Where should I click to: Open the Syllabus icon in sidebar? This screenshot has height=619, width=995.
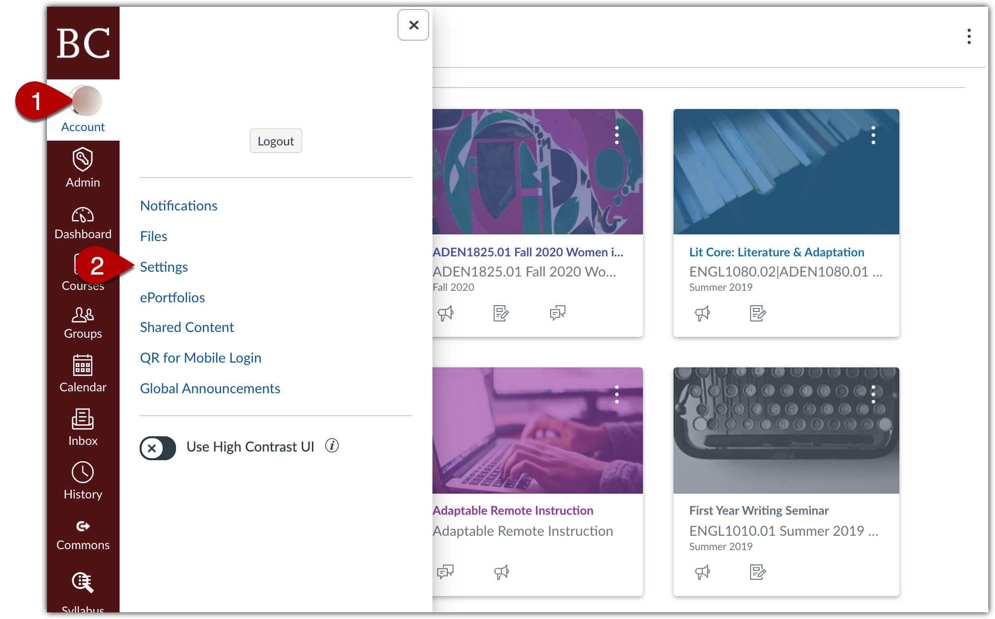(x=82, y=586)
